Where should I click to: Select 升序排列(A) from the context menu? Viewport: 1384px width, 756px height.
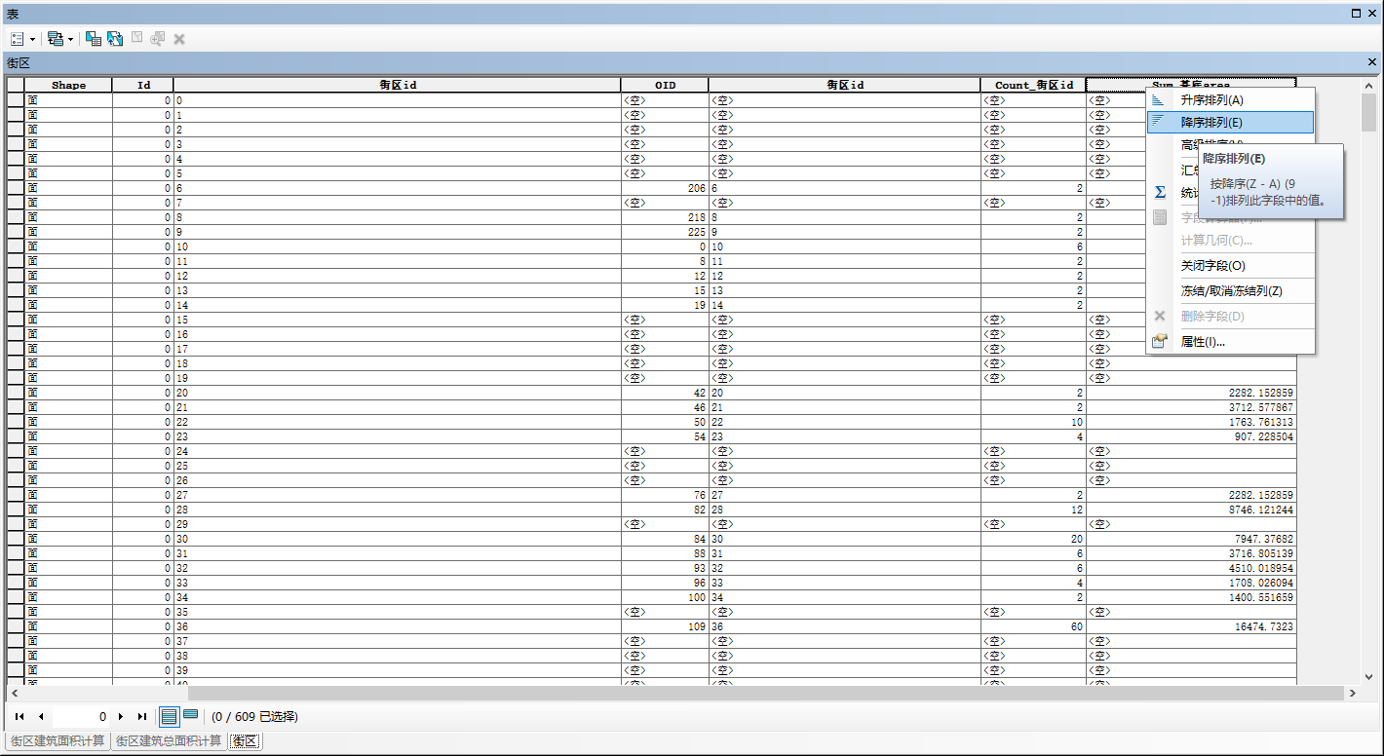tap(1211, 99)
